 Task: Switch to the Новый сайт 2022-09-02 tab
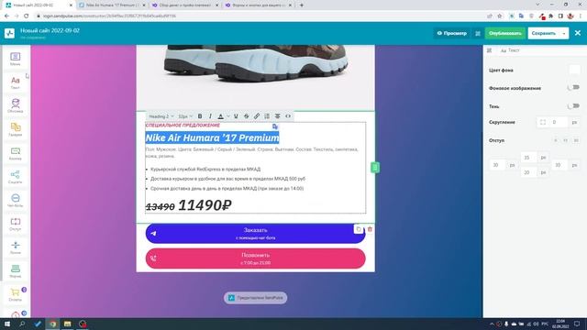[39, 5]
